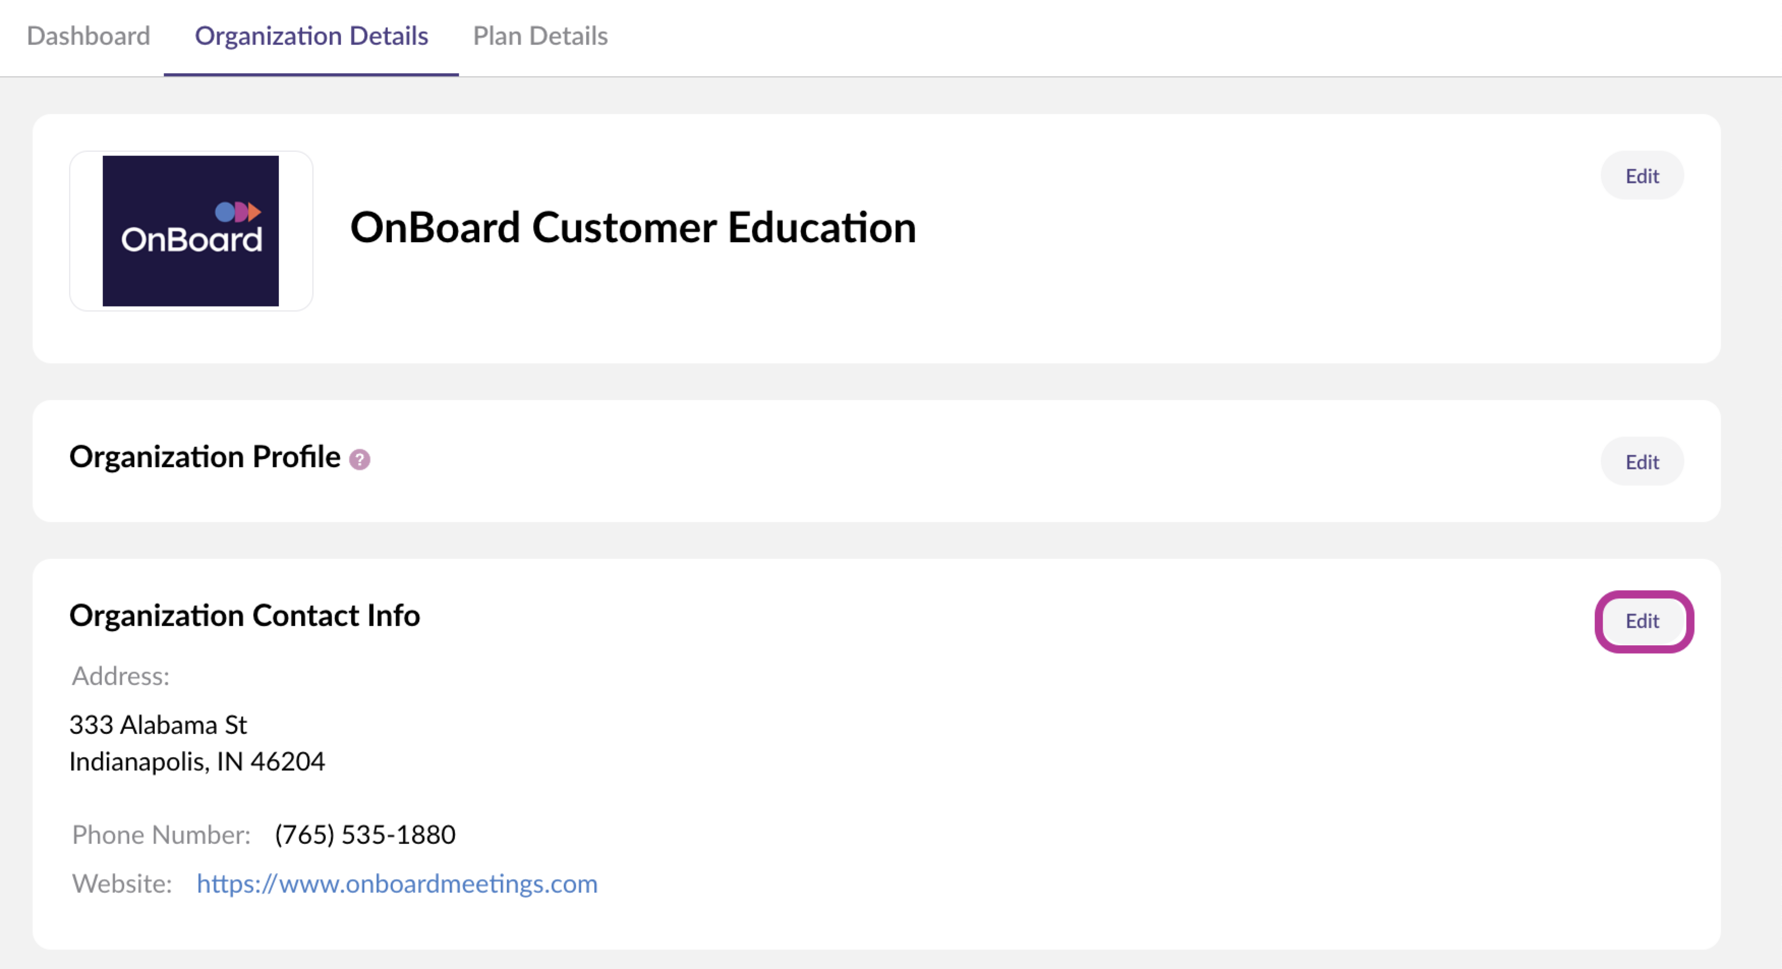Click the OnBoard wordmark text in logo
This screenshot has height=969, width=1782.
(192, 240)
